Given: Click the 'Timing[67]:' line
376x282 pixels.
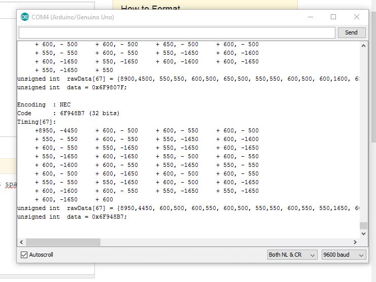Looking at the screenshot, I should pos(37,122).
